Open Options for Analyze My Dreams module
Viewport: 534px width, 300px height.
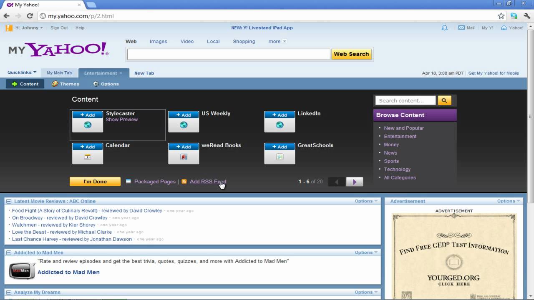click(366, 292)
